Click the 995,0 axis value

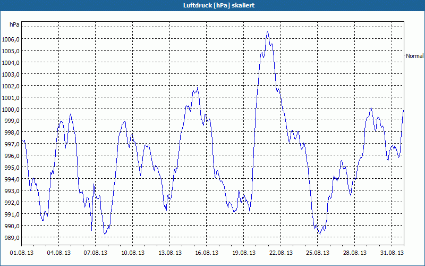click(x=12, y=168)
